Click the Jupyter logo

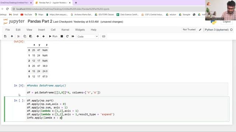click(x=14, y=21)
